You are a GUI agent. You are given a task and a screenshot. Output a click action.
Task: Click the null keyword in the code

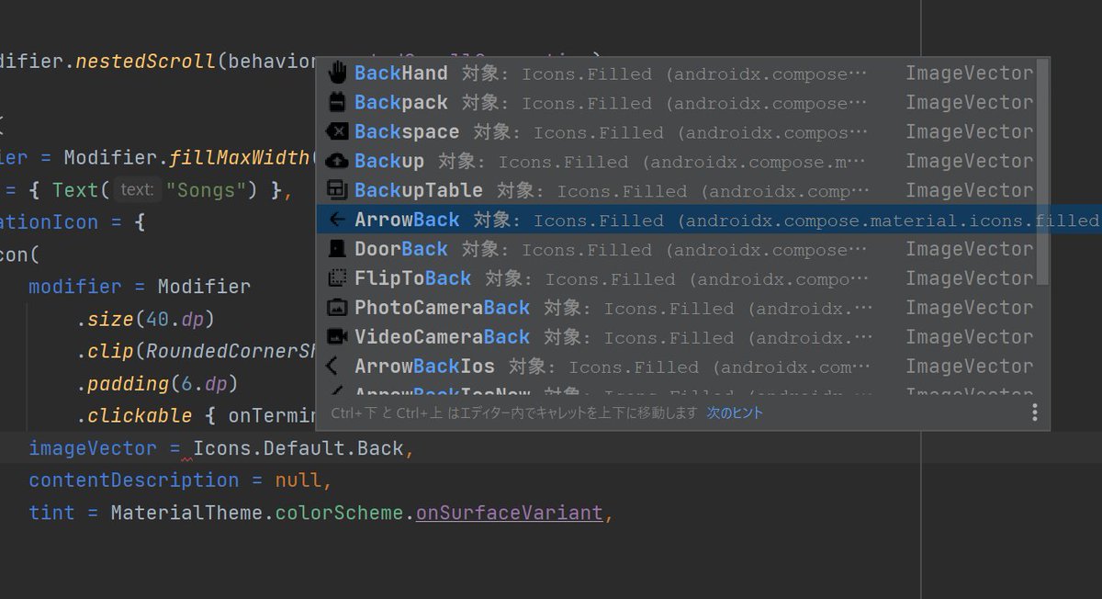(x=298, y=480)
